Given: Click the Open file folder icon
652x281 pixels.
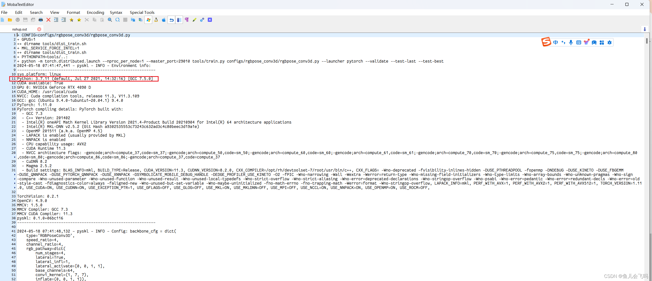Looking at the screenshot, I should point(10,20).
